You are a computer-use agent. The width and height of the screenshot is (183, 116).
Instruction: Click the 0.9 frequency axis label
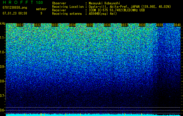2,67
